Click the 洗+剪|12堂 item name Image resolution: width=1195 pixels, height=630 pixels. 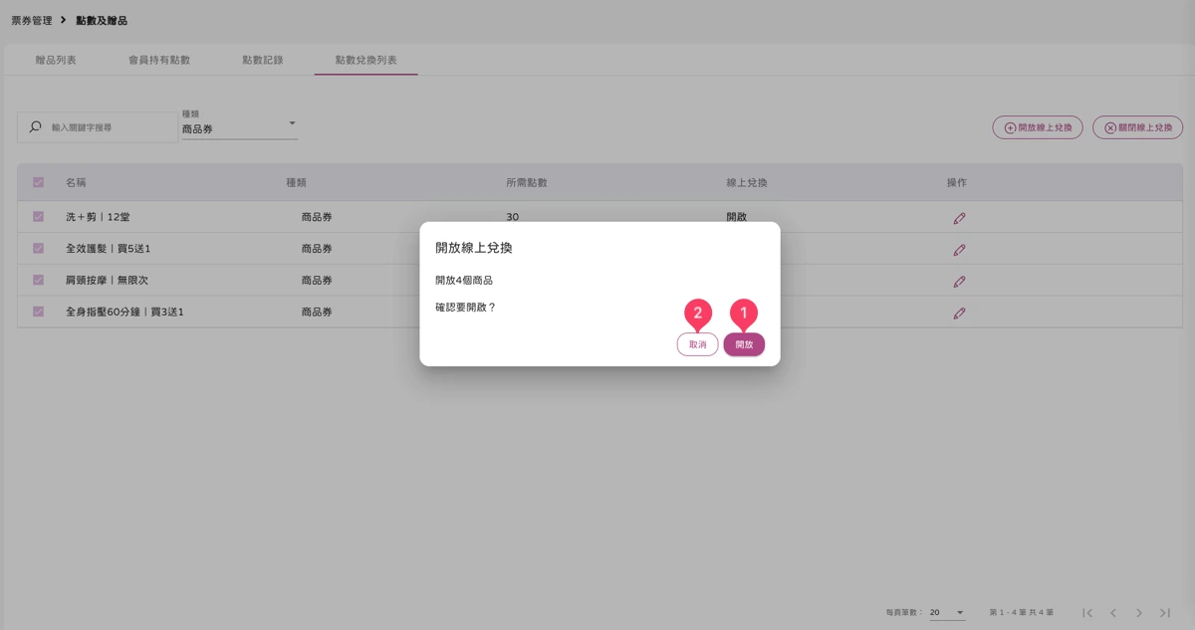click(98, 217)
